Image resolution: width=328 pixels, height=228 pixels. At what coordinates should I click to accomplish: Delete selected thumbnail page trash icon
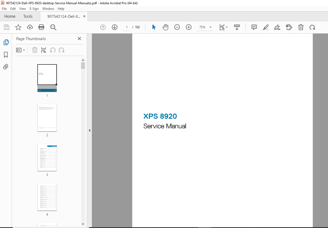click(x=35, y=50)
